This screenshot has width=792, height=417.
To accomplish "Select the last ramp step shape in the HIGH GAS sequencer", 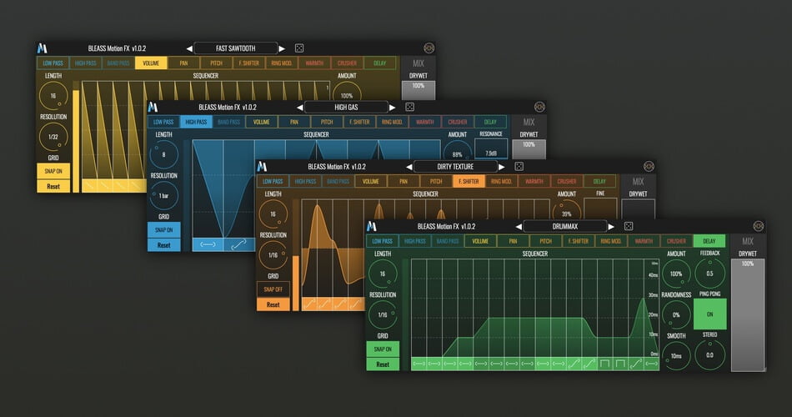I will coord(239,244).
